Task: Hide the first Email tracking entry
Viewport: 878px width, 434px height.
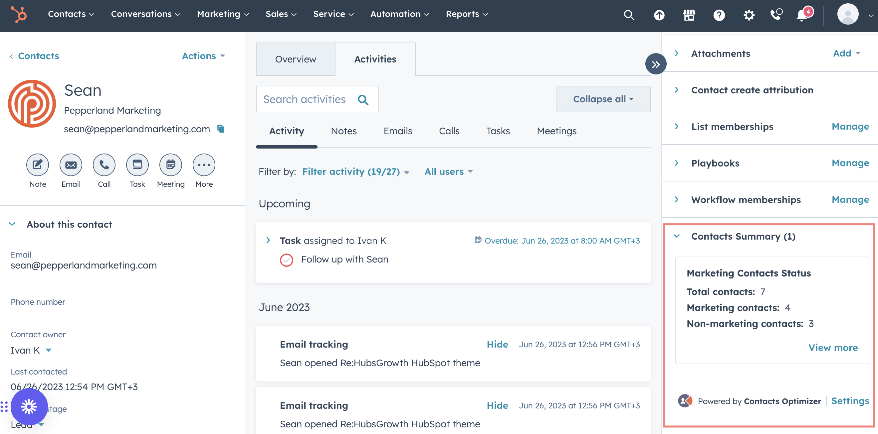Action: pyautogui.click(x=497, y=344)
